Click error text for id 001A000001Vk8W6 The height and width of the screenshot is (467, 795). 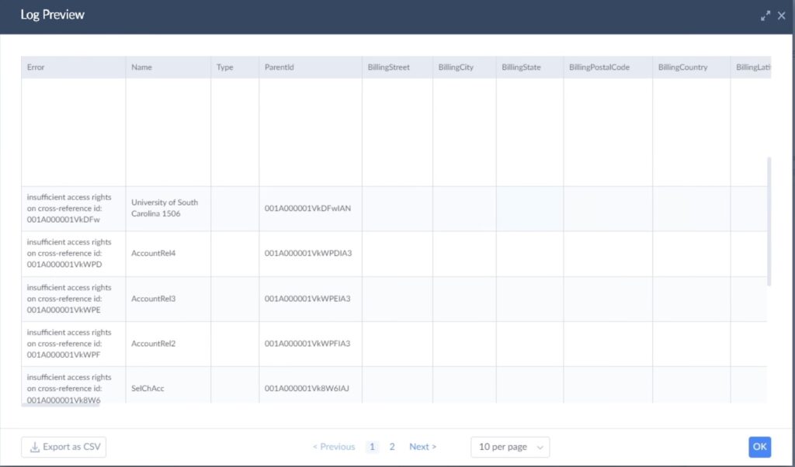pyautogui.click(x=69, y=389)
